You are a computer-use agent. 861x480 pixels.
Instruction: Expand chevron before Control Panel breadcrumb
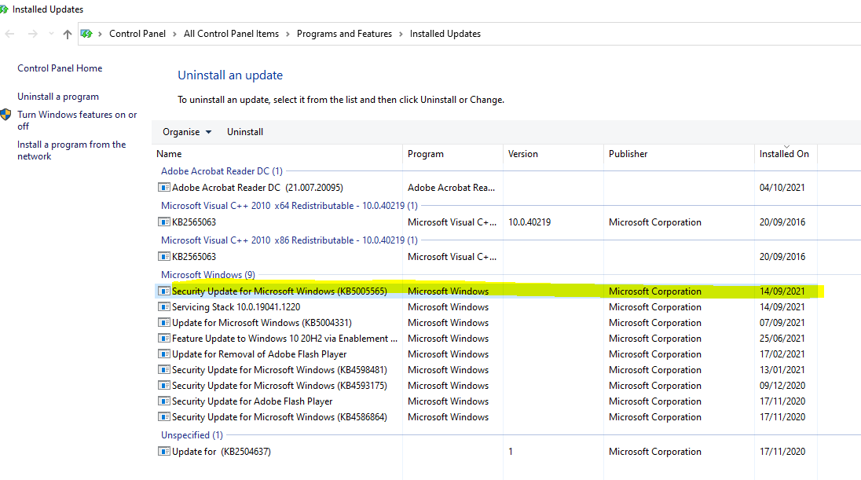[100, 34]
